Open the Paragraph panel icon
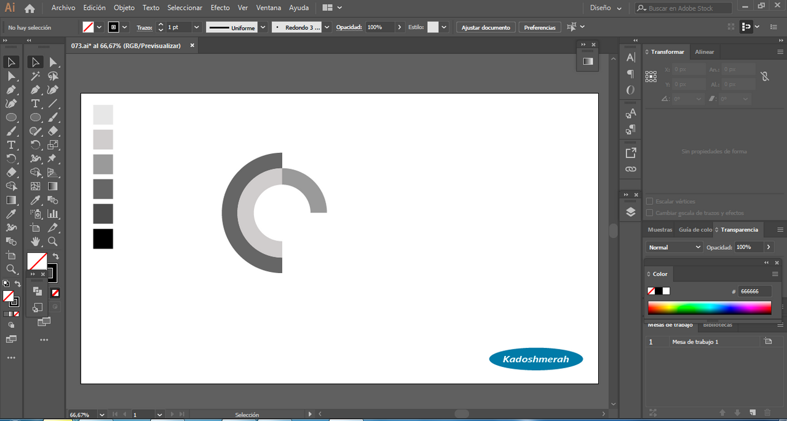 coord(631,74)
